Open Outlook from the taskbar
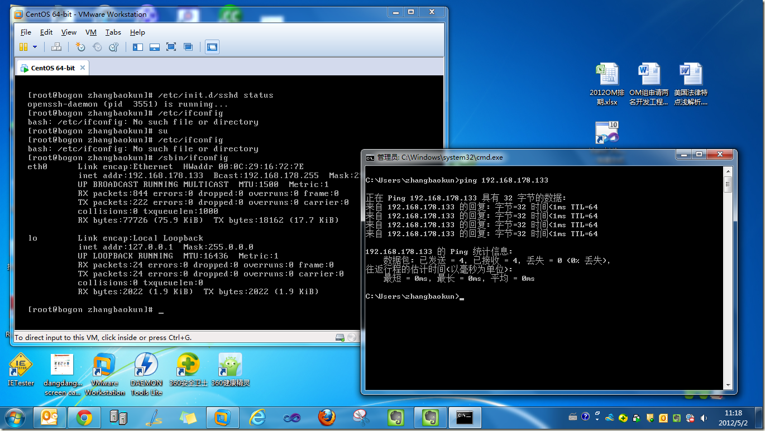 [x=50, y=417]
